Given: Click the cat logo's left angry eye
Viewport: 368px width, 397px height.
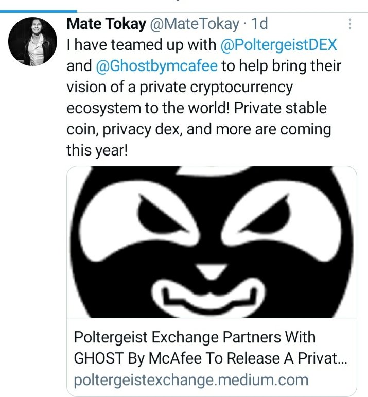Looking at the screenshot, I should pos(163,214).
